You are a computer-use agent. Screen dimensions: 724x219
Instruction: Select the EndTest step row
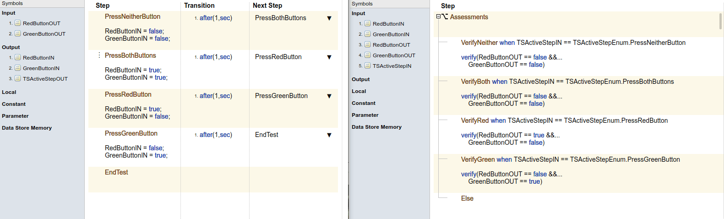coord(117,172)
